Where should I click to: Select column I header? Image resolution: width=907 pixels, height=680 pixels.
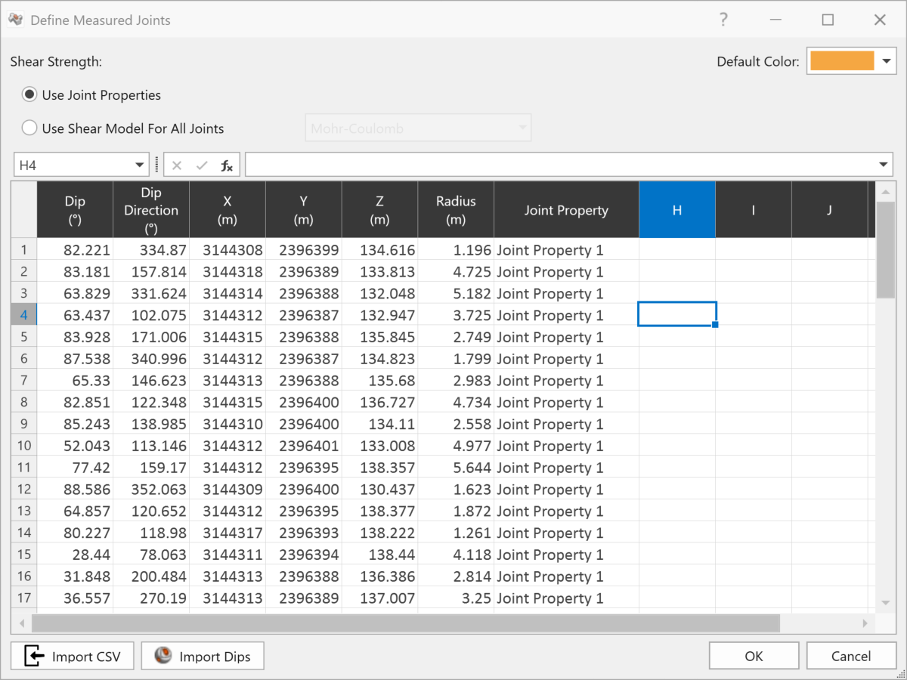[754, 209]
